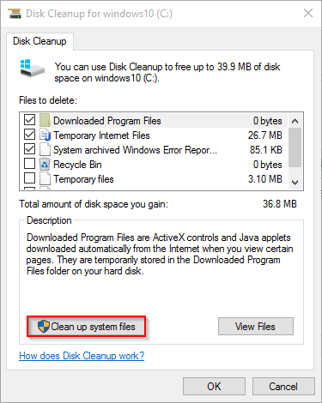Uncheck Temporary Internet Files checkbox
322x403 pixels.
point(29,135)
